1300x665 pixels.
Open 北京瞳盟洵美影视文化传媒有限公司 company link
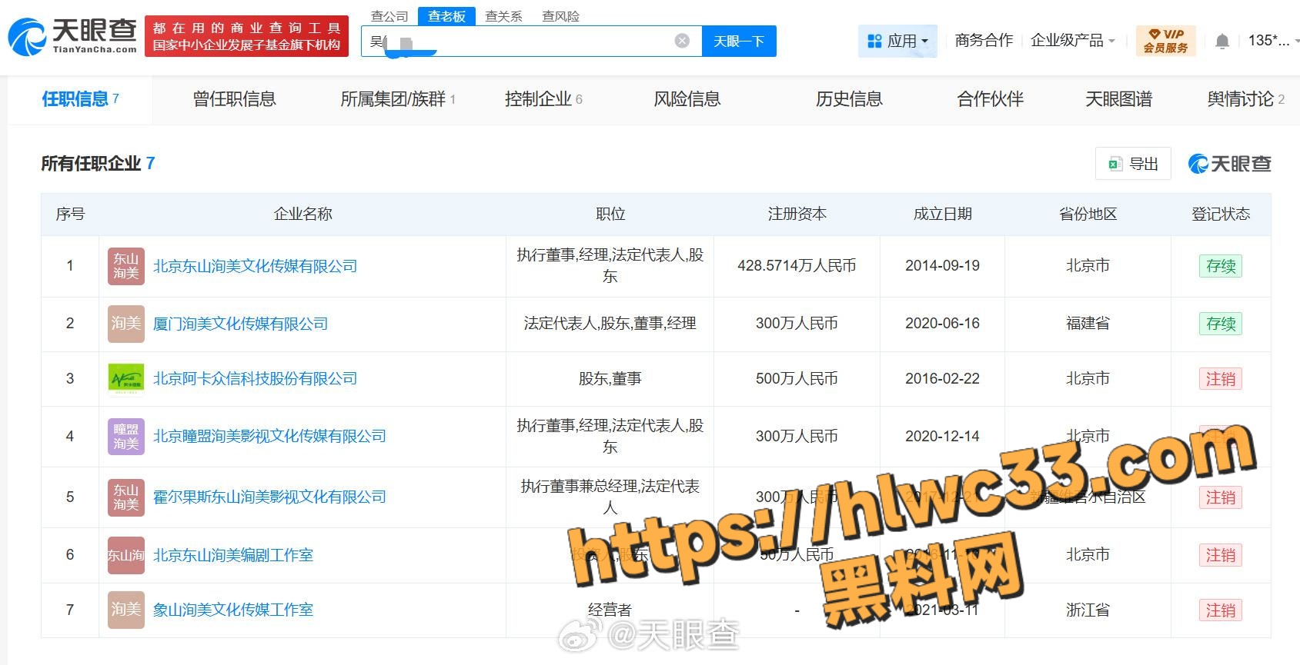click(x=269, y=436)
